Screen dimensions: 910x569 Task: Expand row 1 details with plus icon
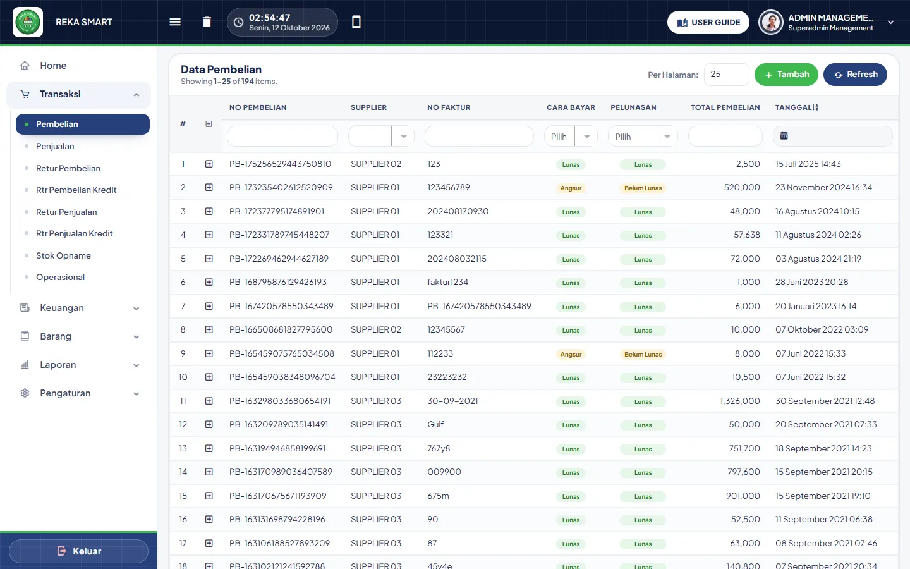pos(209,164)
